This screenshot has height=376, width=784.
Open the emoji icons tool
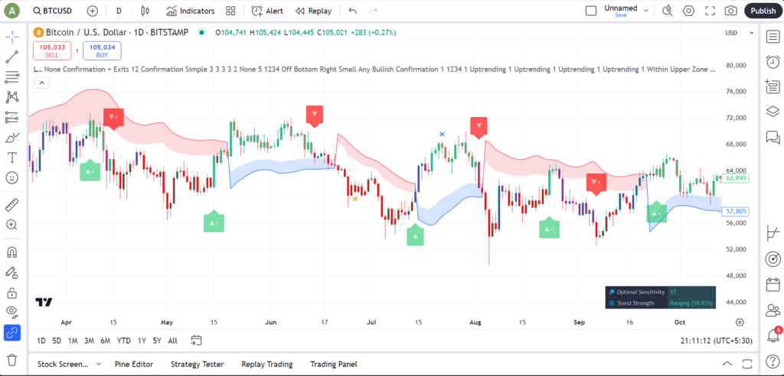(x=12, y=177)
